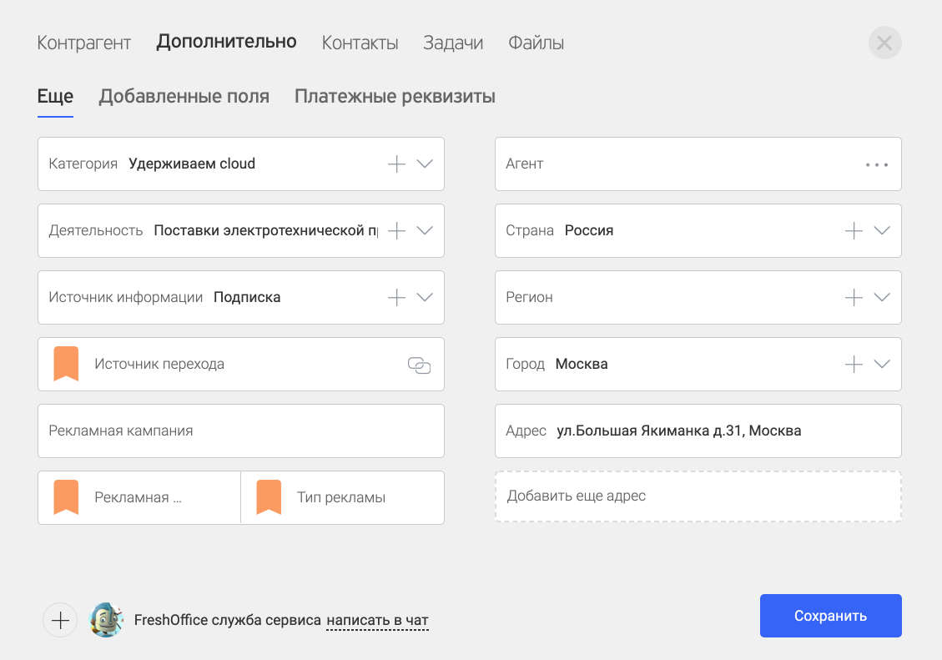Add new Регион via plus icon
942x660 pixels.
point(854,297)
